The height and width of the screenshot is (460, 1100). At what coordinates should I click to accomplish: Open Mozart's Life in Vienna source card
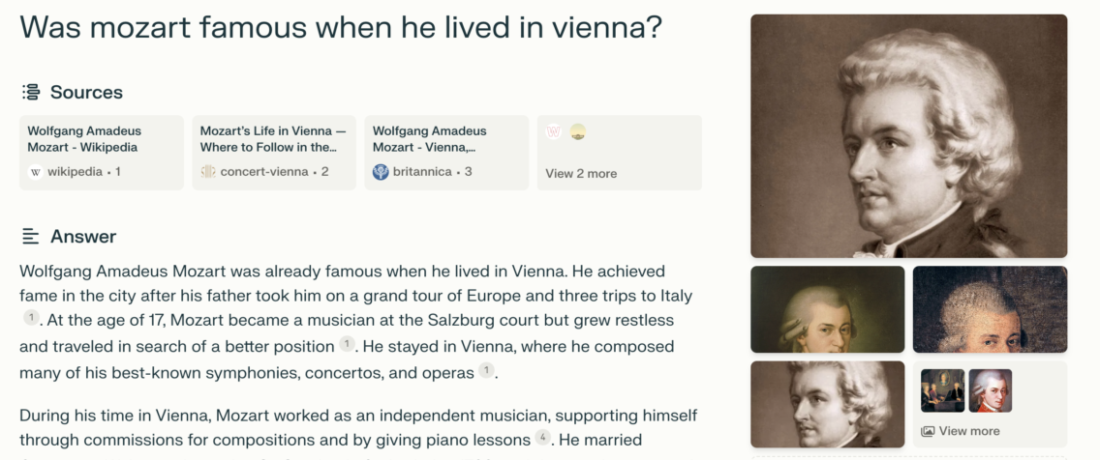[x=274, y=153]
